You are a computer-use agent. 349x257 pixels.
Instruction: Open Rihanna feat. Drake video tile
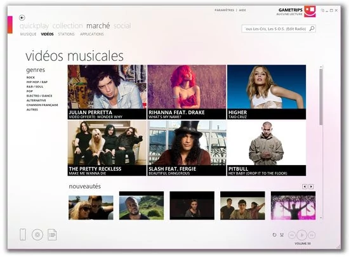coord(187,92)
